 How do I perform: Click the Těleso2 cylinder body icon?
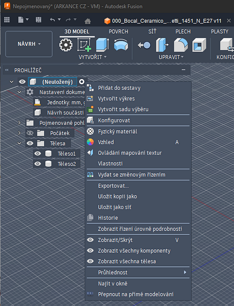point(48,164)
